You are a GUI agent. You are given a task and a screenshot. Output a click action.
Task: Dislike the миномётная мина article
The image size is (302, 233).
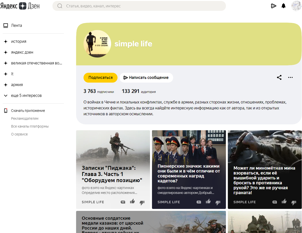click(294, 202)
